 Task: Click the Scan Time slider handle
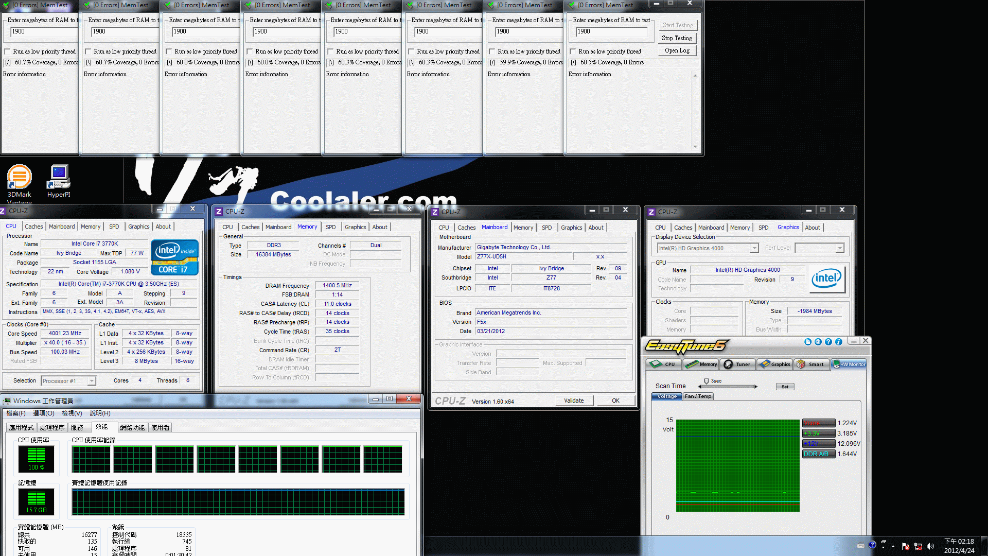point(707,381)
